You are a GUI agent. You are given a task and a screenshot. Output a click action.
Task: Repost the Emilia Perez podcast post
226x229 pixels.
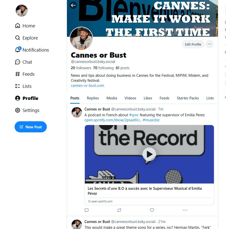(x=119, y=210)
